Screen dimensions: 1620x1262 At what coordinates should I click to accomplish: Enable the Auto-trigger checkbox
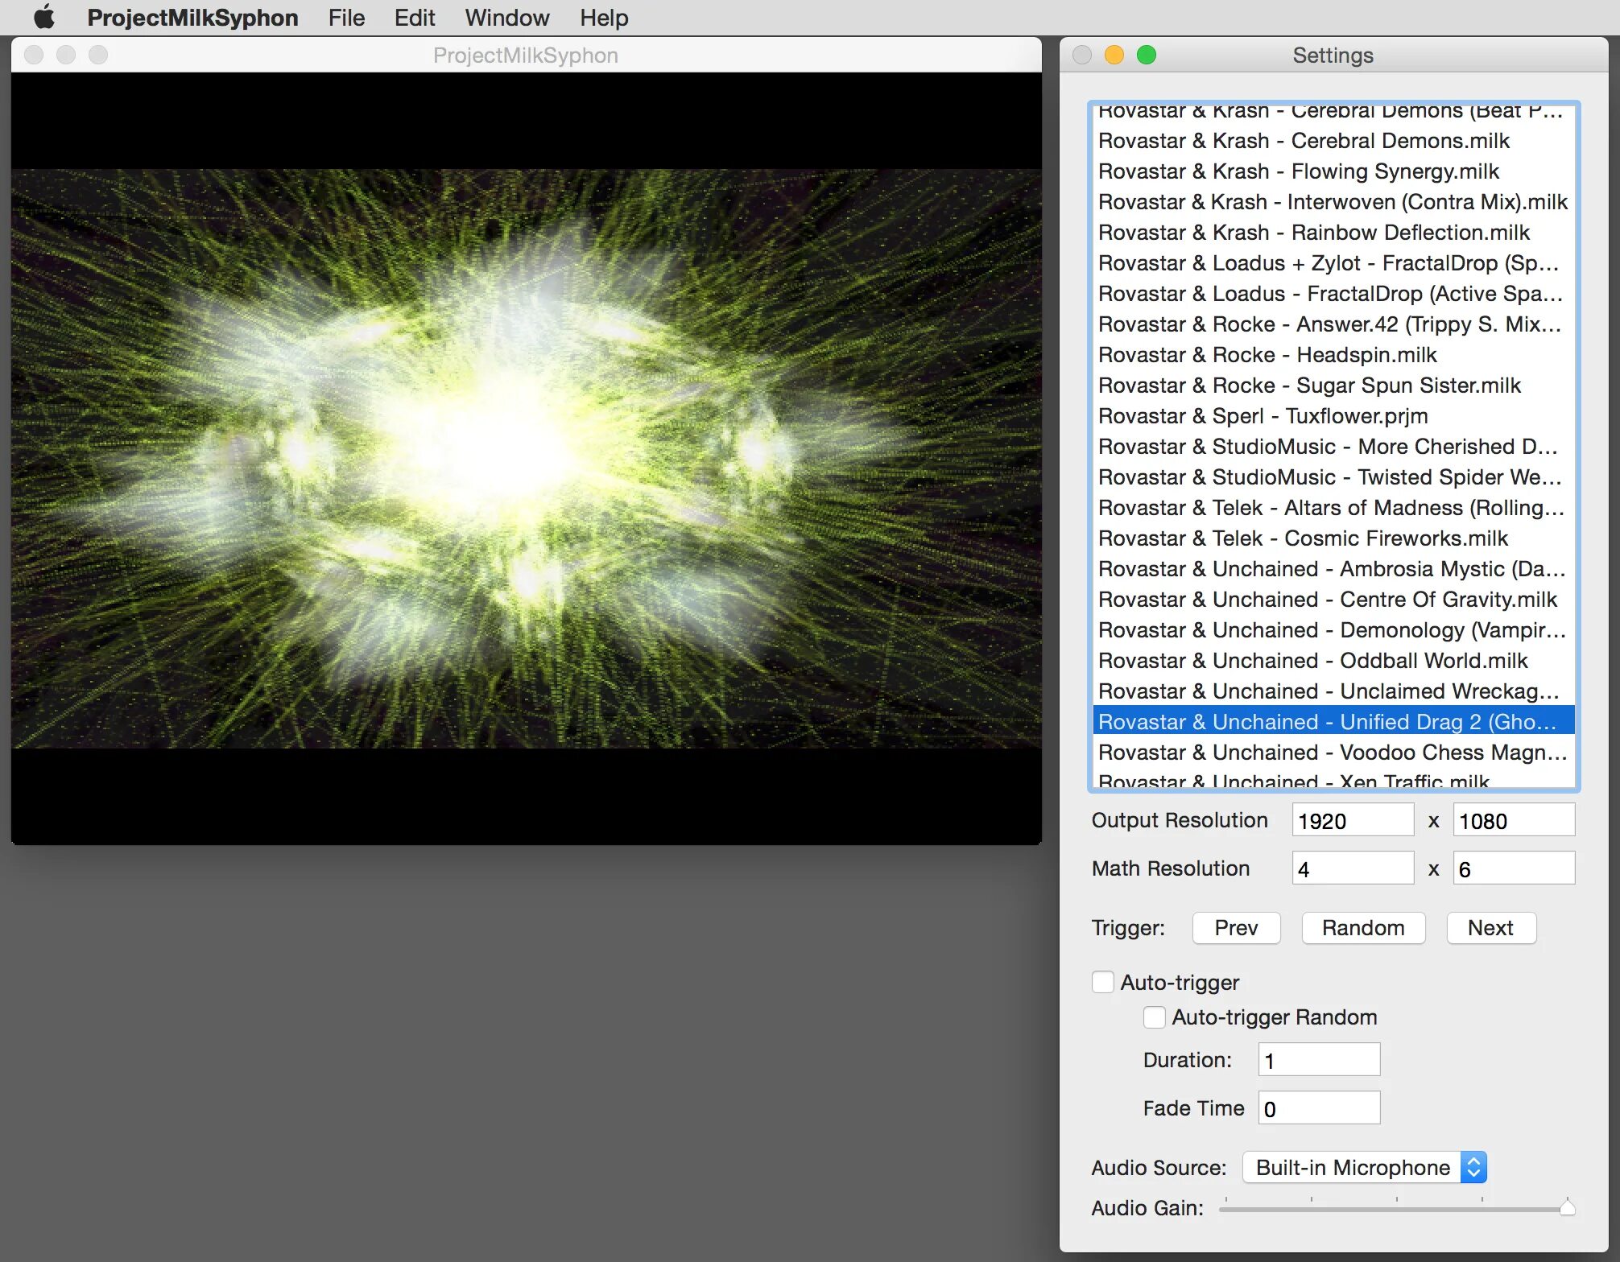(x=1102, y=982)
